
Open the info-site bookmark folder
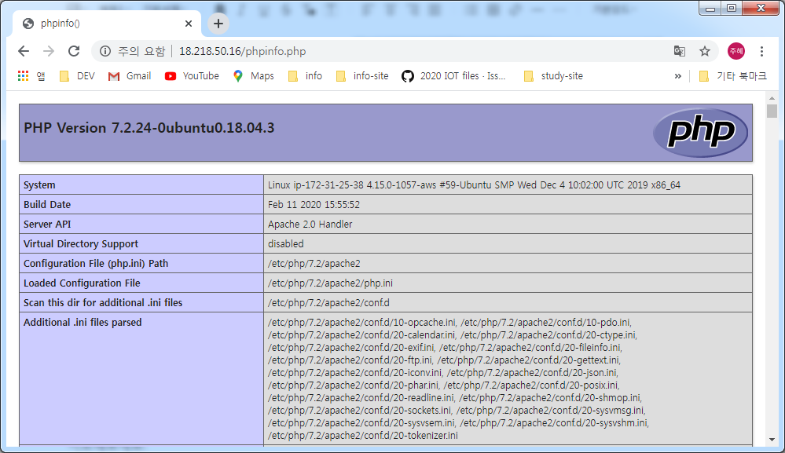pos(362,76)
